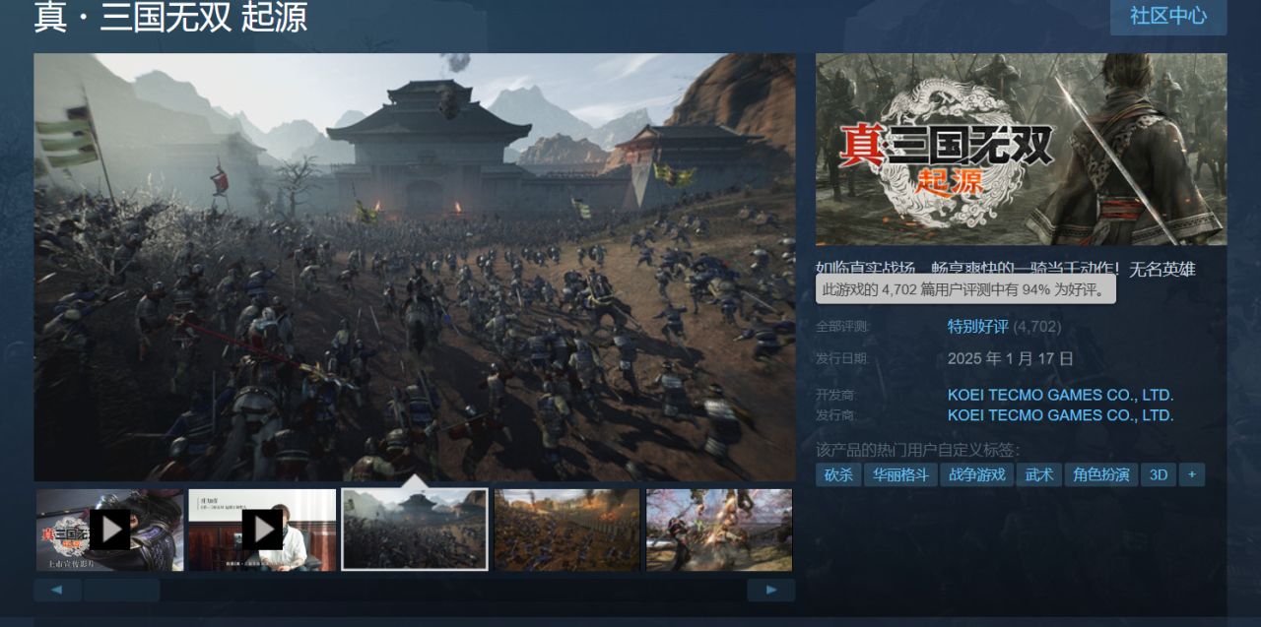Image resolution: width=1261 pixels, height=627 pixels.
Task: Click the game header capsule image
Action: (1022, 149)
